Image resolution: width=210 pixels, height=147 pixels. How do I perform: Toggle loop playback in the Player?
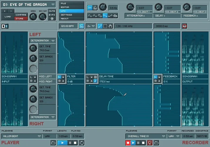[82, 143]
